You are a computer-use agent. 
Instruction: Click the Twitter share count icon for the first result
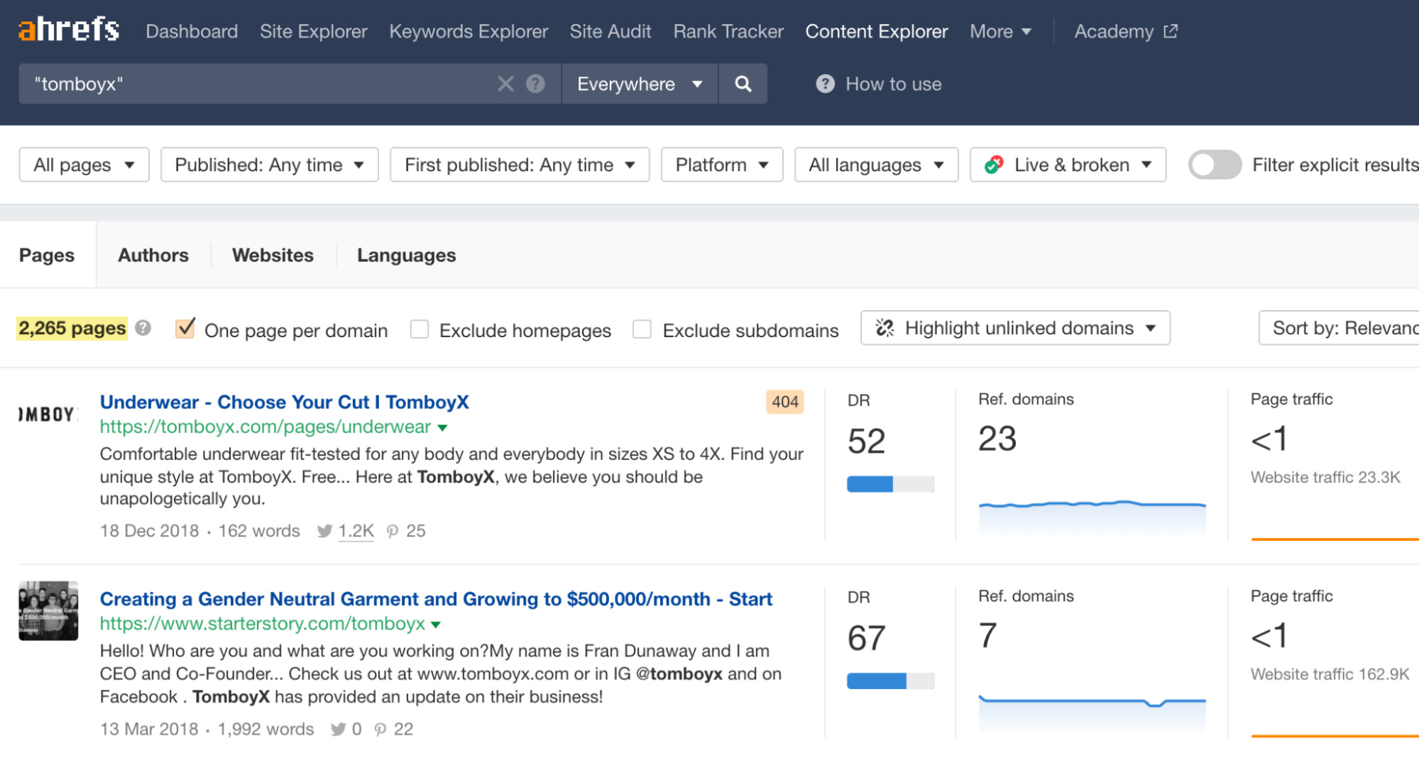click(x=324, y=531)
